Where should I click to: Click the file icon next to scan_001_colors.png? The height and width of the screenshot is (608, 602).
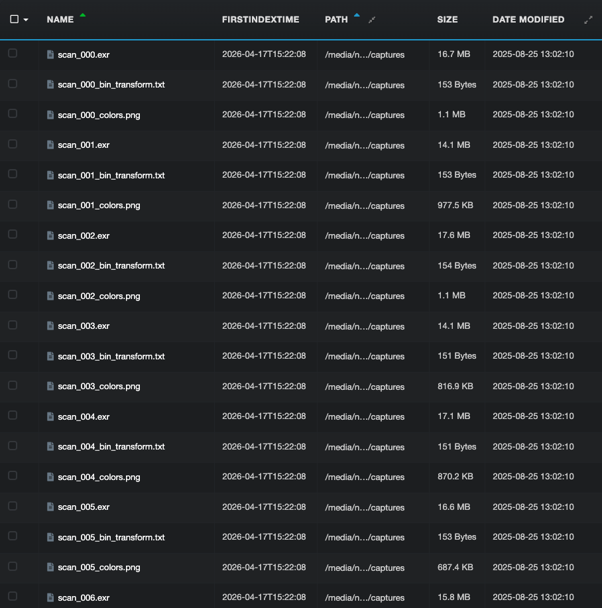(50, 205)
